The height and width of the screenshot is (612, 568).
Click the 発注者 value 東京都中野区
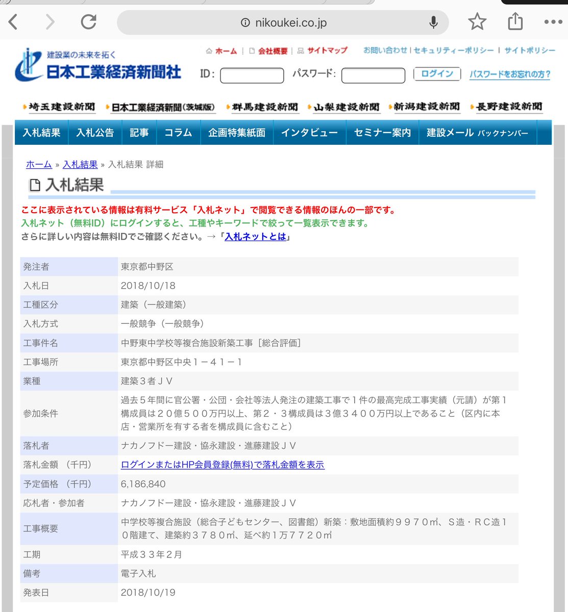[x=147, y=267]
